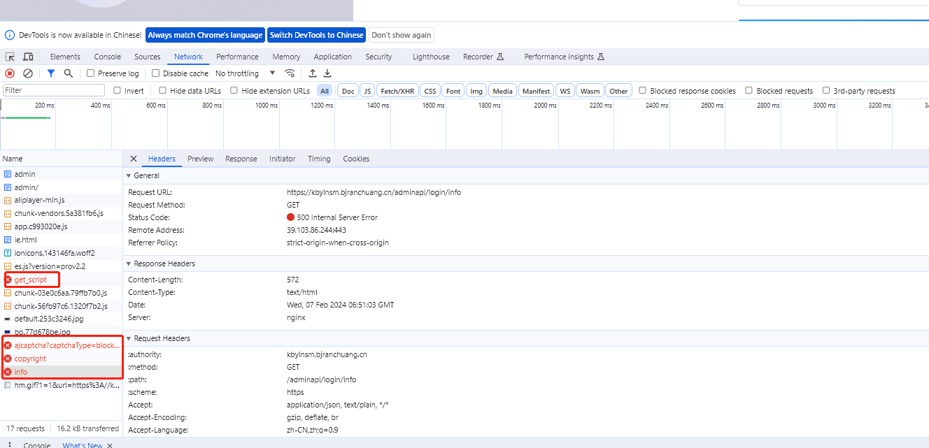Click the info icon in language banner

point(10,35)
